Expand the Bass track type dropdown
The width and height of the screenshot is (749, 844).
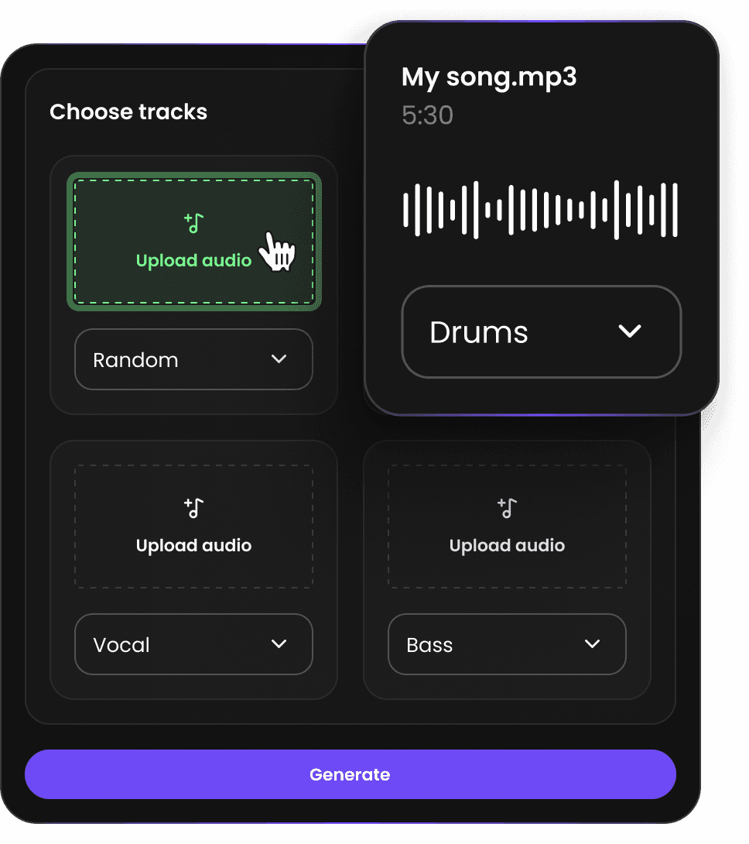tap(507, 643)
